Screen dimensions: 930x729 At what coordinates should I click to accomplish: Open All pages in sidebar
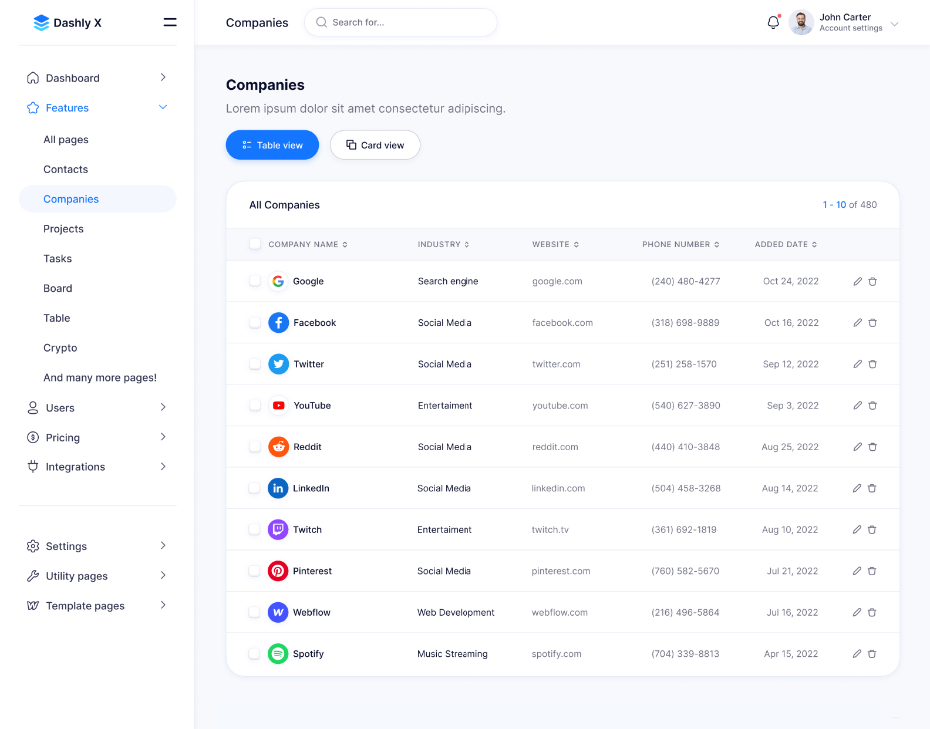click(x=66, y=140)
